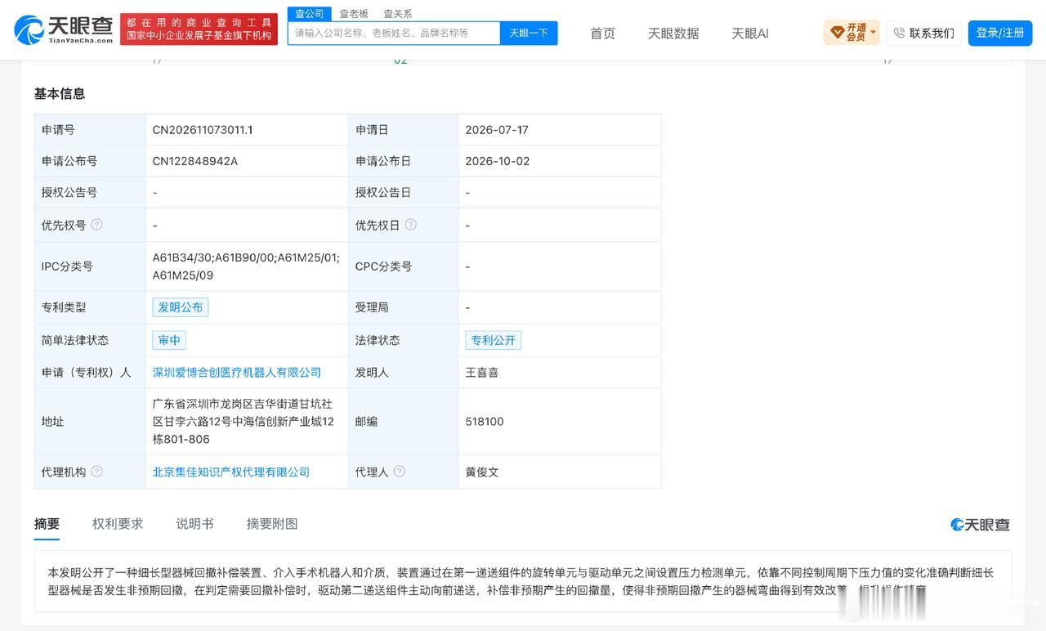The image size is (1046, 631).
Task: Click the IPC classification codes cell
Action: pyautogui.click(x=247, y=266)
